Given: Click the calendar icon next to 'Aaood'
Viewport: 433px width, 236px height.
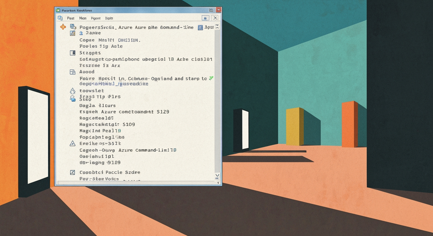Looking at the screenshot, I should pyautogui.click(x=73, y=72).
